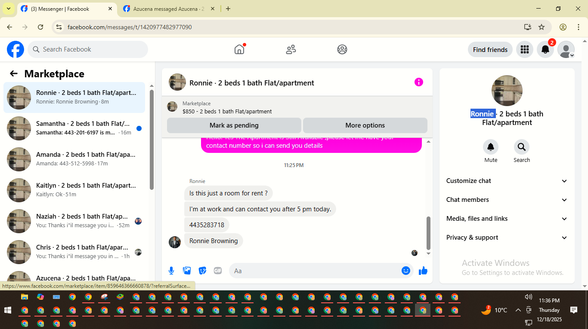Open the Facebook menu grid icon
The image size is (588, 329).
524,49
